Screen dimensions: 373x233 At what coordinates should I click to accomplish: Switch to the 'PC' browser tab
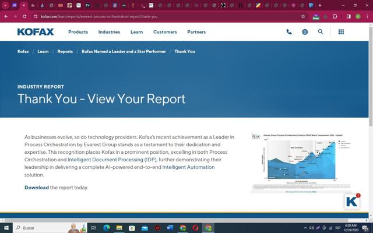tap(151, 5)
